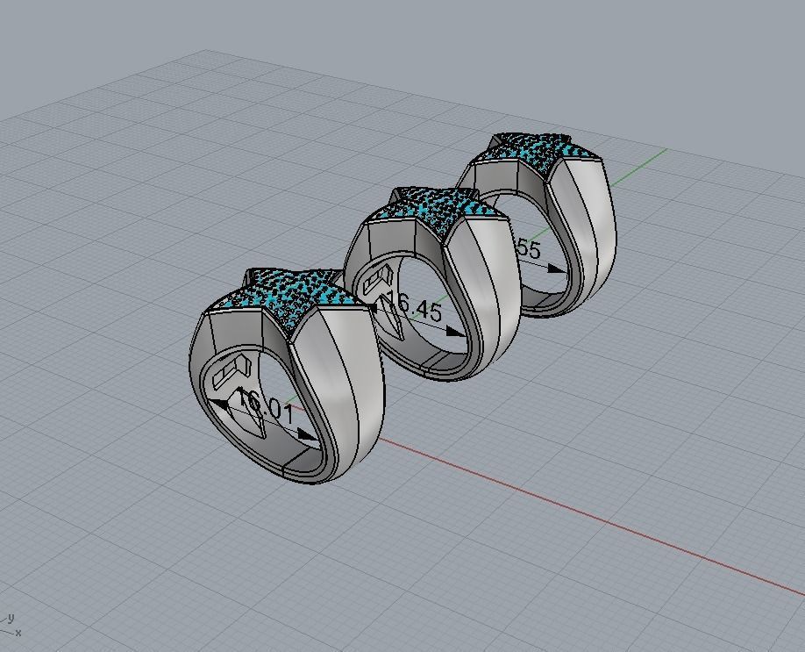Select the rectangular cutout inside the front ring
Viewport: 805px width, 652px height.
point(231,374)
